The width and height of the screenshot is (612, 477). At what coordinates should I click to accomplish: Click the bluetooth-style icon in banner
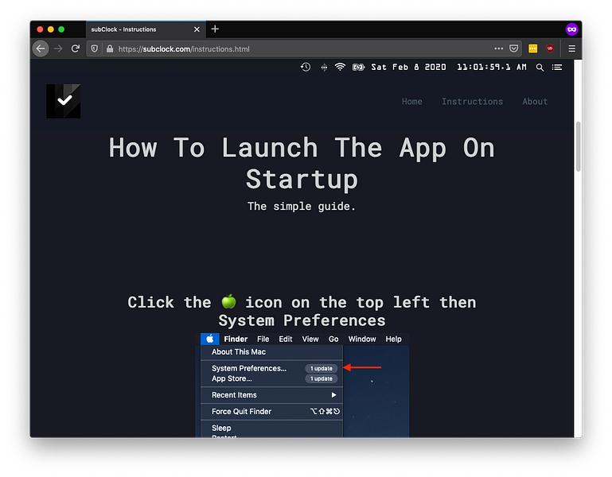pyautogui.click(x=324, y=67)
